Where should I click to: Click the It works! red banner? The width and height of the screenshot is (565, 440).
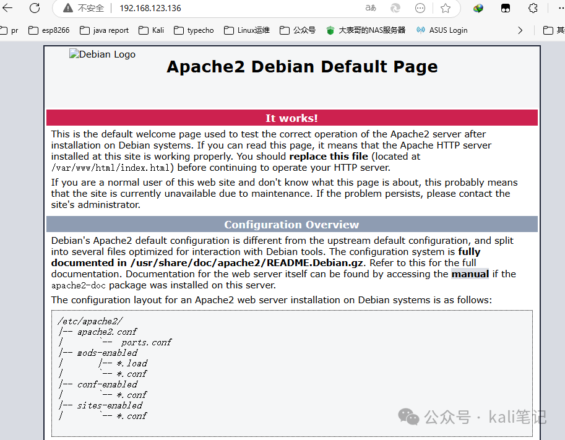click(x=292, y=118)
